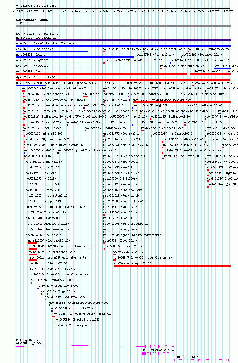
Task: Open dgv555n152 (Chaisson2019) variant
Action: coord(123,190)
